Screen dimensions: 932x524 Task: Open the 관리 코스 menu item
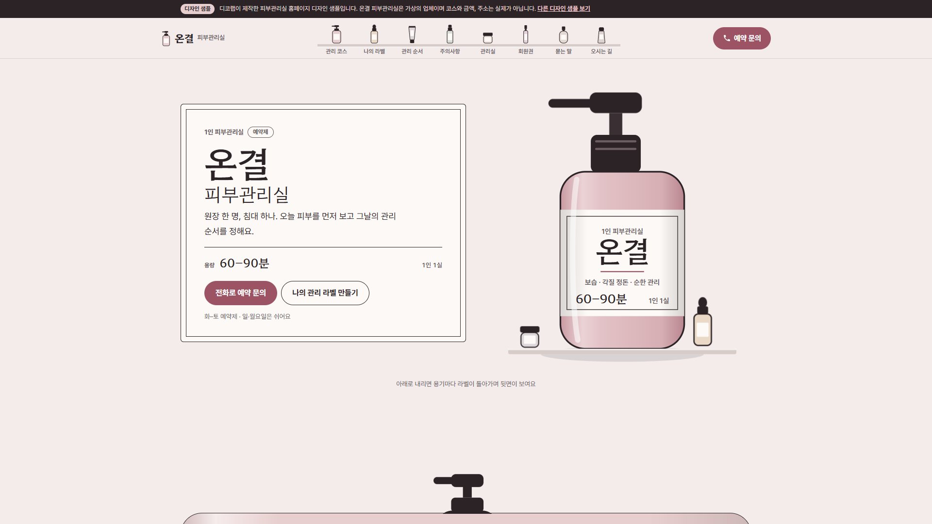pos(336,51)
